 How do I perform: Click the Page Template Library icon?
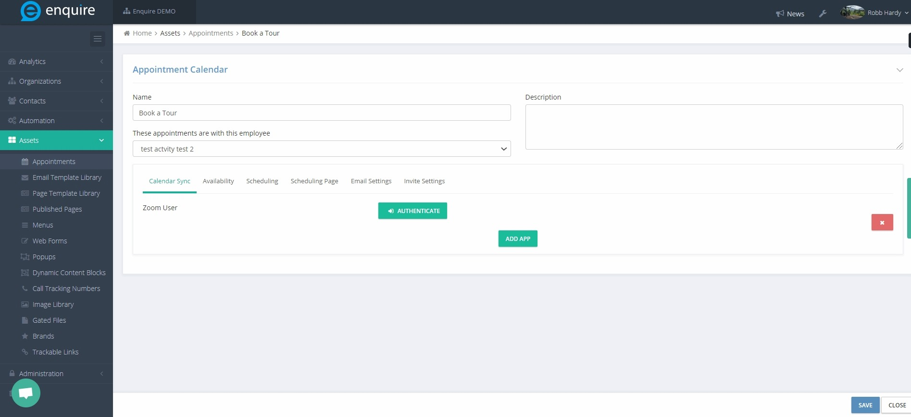[x=25, y=193]
